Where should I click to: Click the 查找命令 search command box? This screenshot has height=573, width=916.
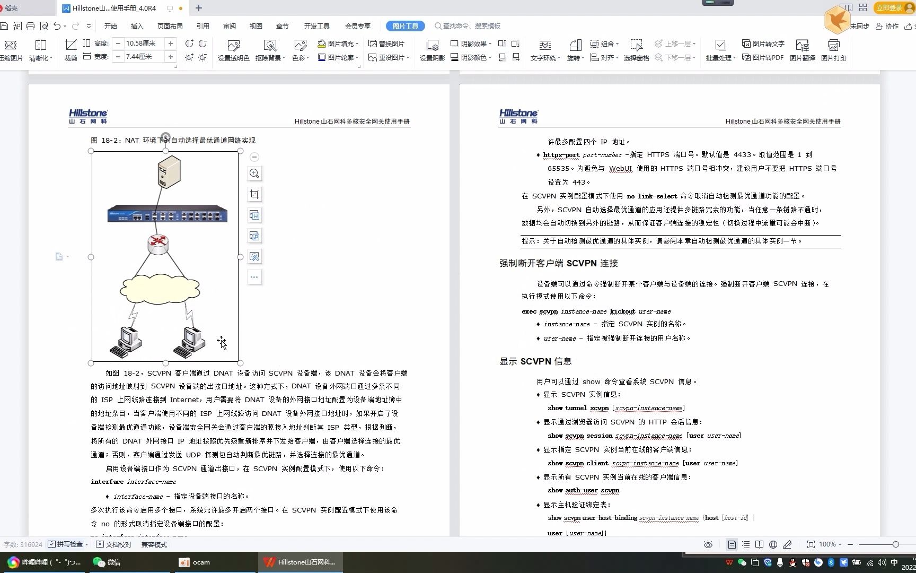coord(468,26)
